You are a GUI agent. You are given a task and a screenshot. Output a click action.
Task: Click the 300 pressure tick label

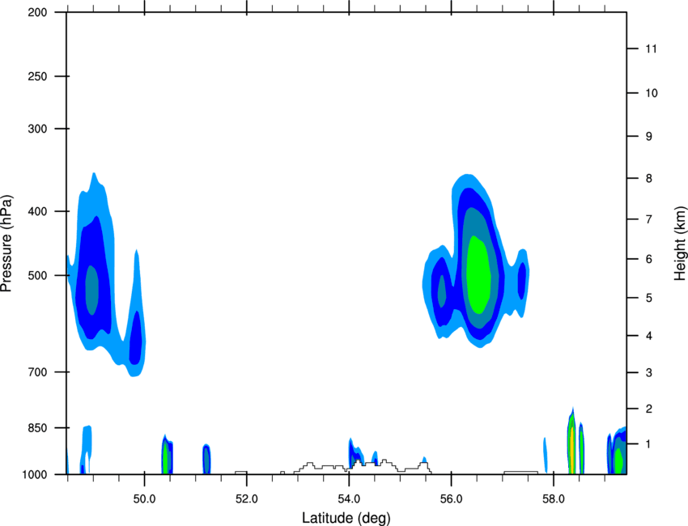(37, 129)
